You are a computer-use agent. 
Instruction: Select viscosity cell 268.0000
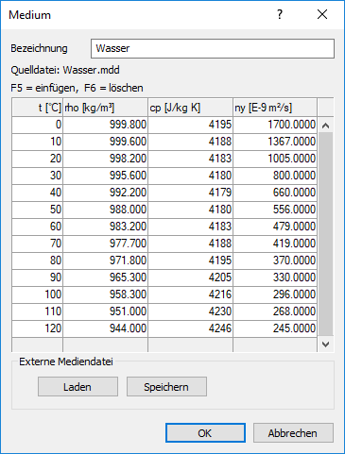pos(275,311)
